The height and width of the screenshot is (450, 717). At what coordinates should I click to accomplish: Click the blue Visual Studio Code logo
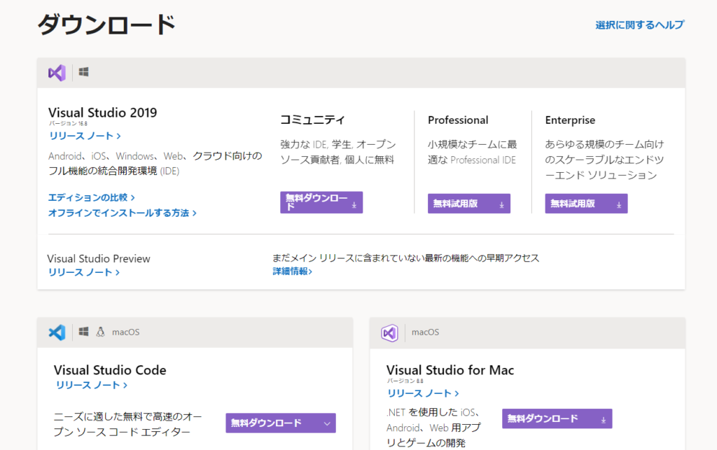(x=57, y=332)
